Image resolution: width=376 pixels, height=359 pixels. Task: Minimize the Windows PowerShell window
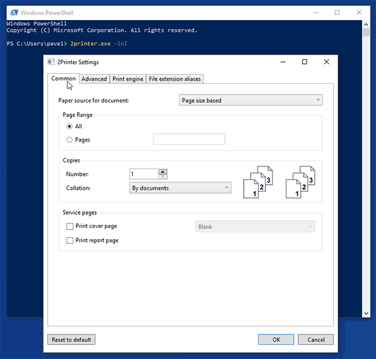coord(316,13)
